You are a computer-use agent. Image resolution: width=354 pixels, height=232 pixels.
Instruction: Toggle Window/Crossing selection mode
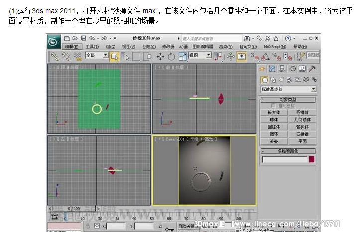[x=148, y=56]
